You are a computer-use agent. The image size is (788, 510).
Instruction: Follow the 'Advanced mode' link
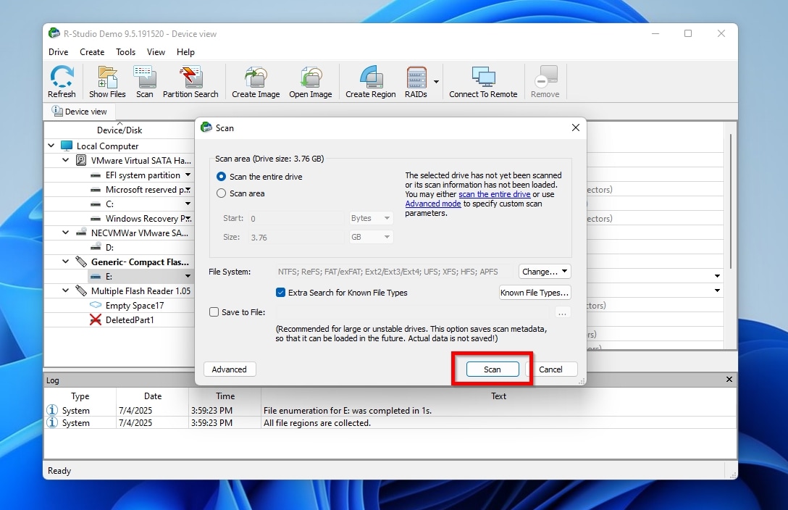click(x=433, y=204)
